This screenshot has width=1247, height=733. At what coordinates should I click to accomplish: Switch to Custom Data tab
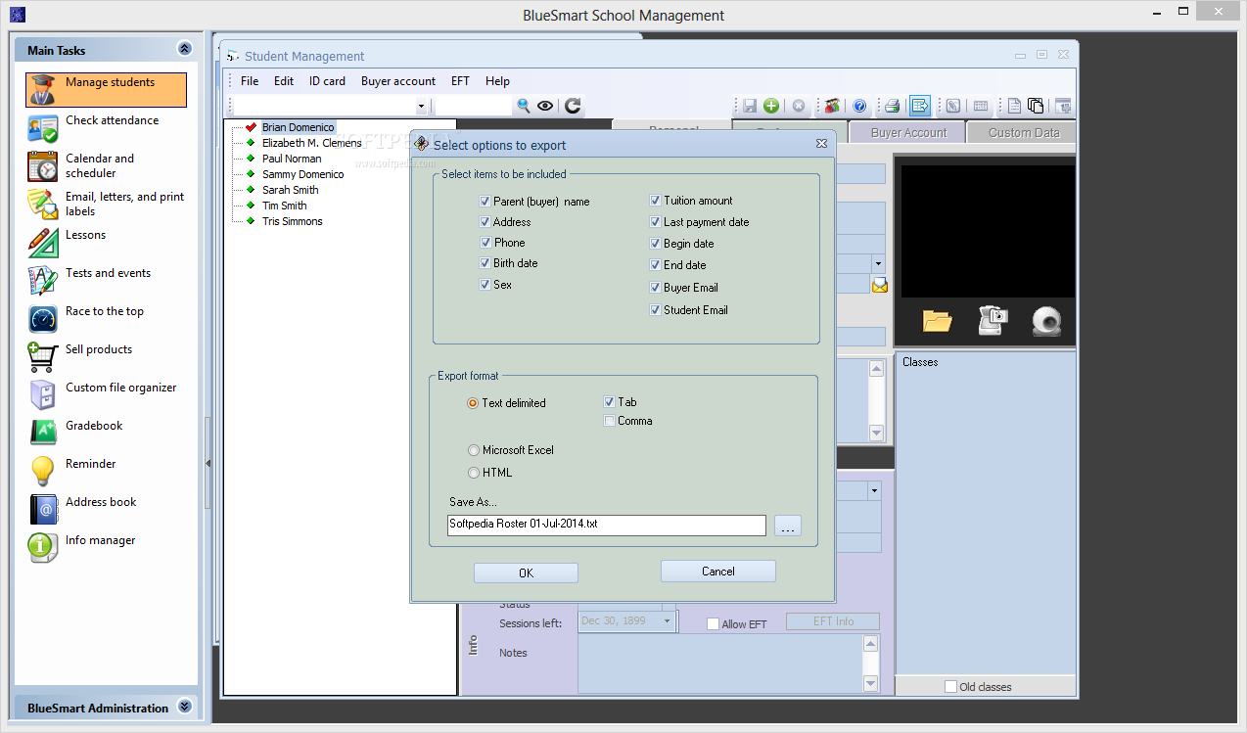(x=1023, y=132)
